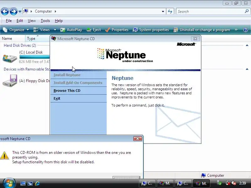
Task: Click the magnifier search icon
Action: coord(247,11)
